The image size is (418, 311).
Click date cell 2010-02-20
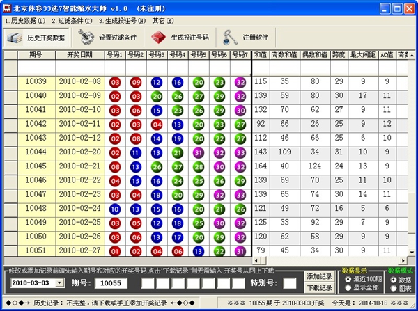tap(79, 152)
